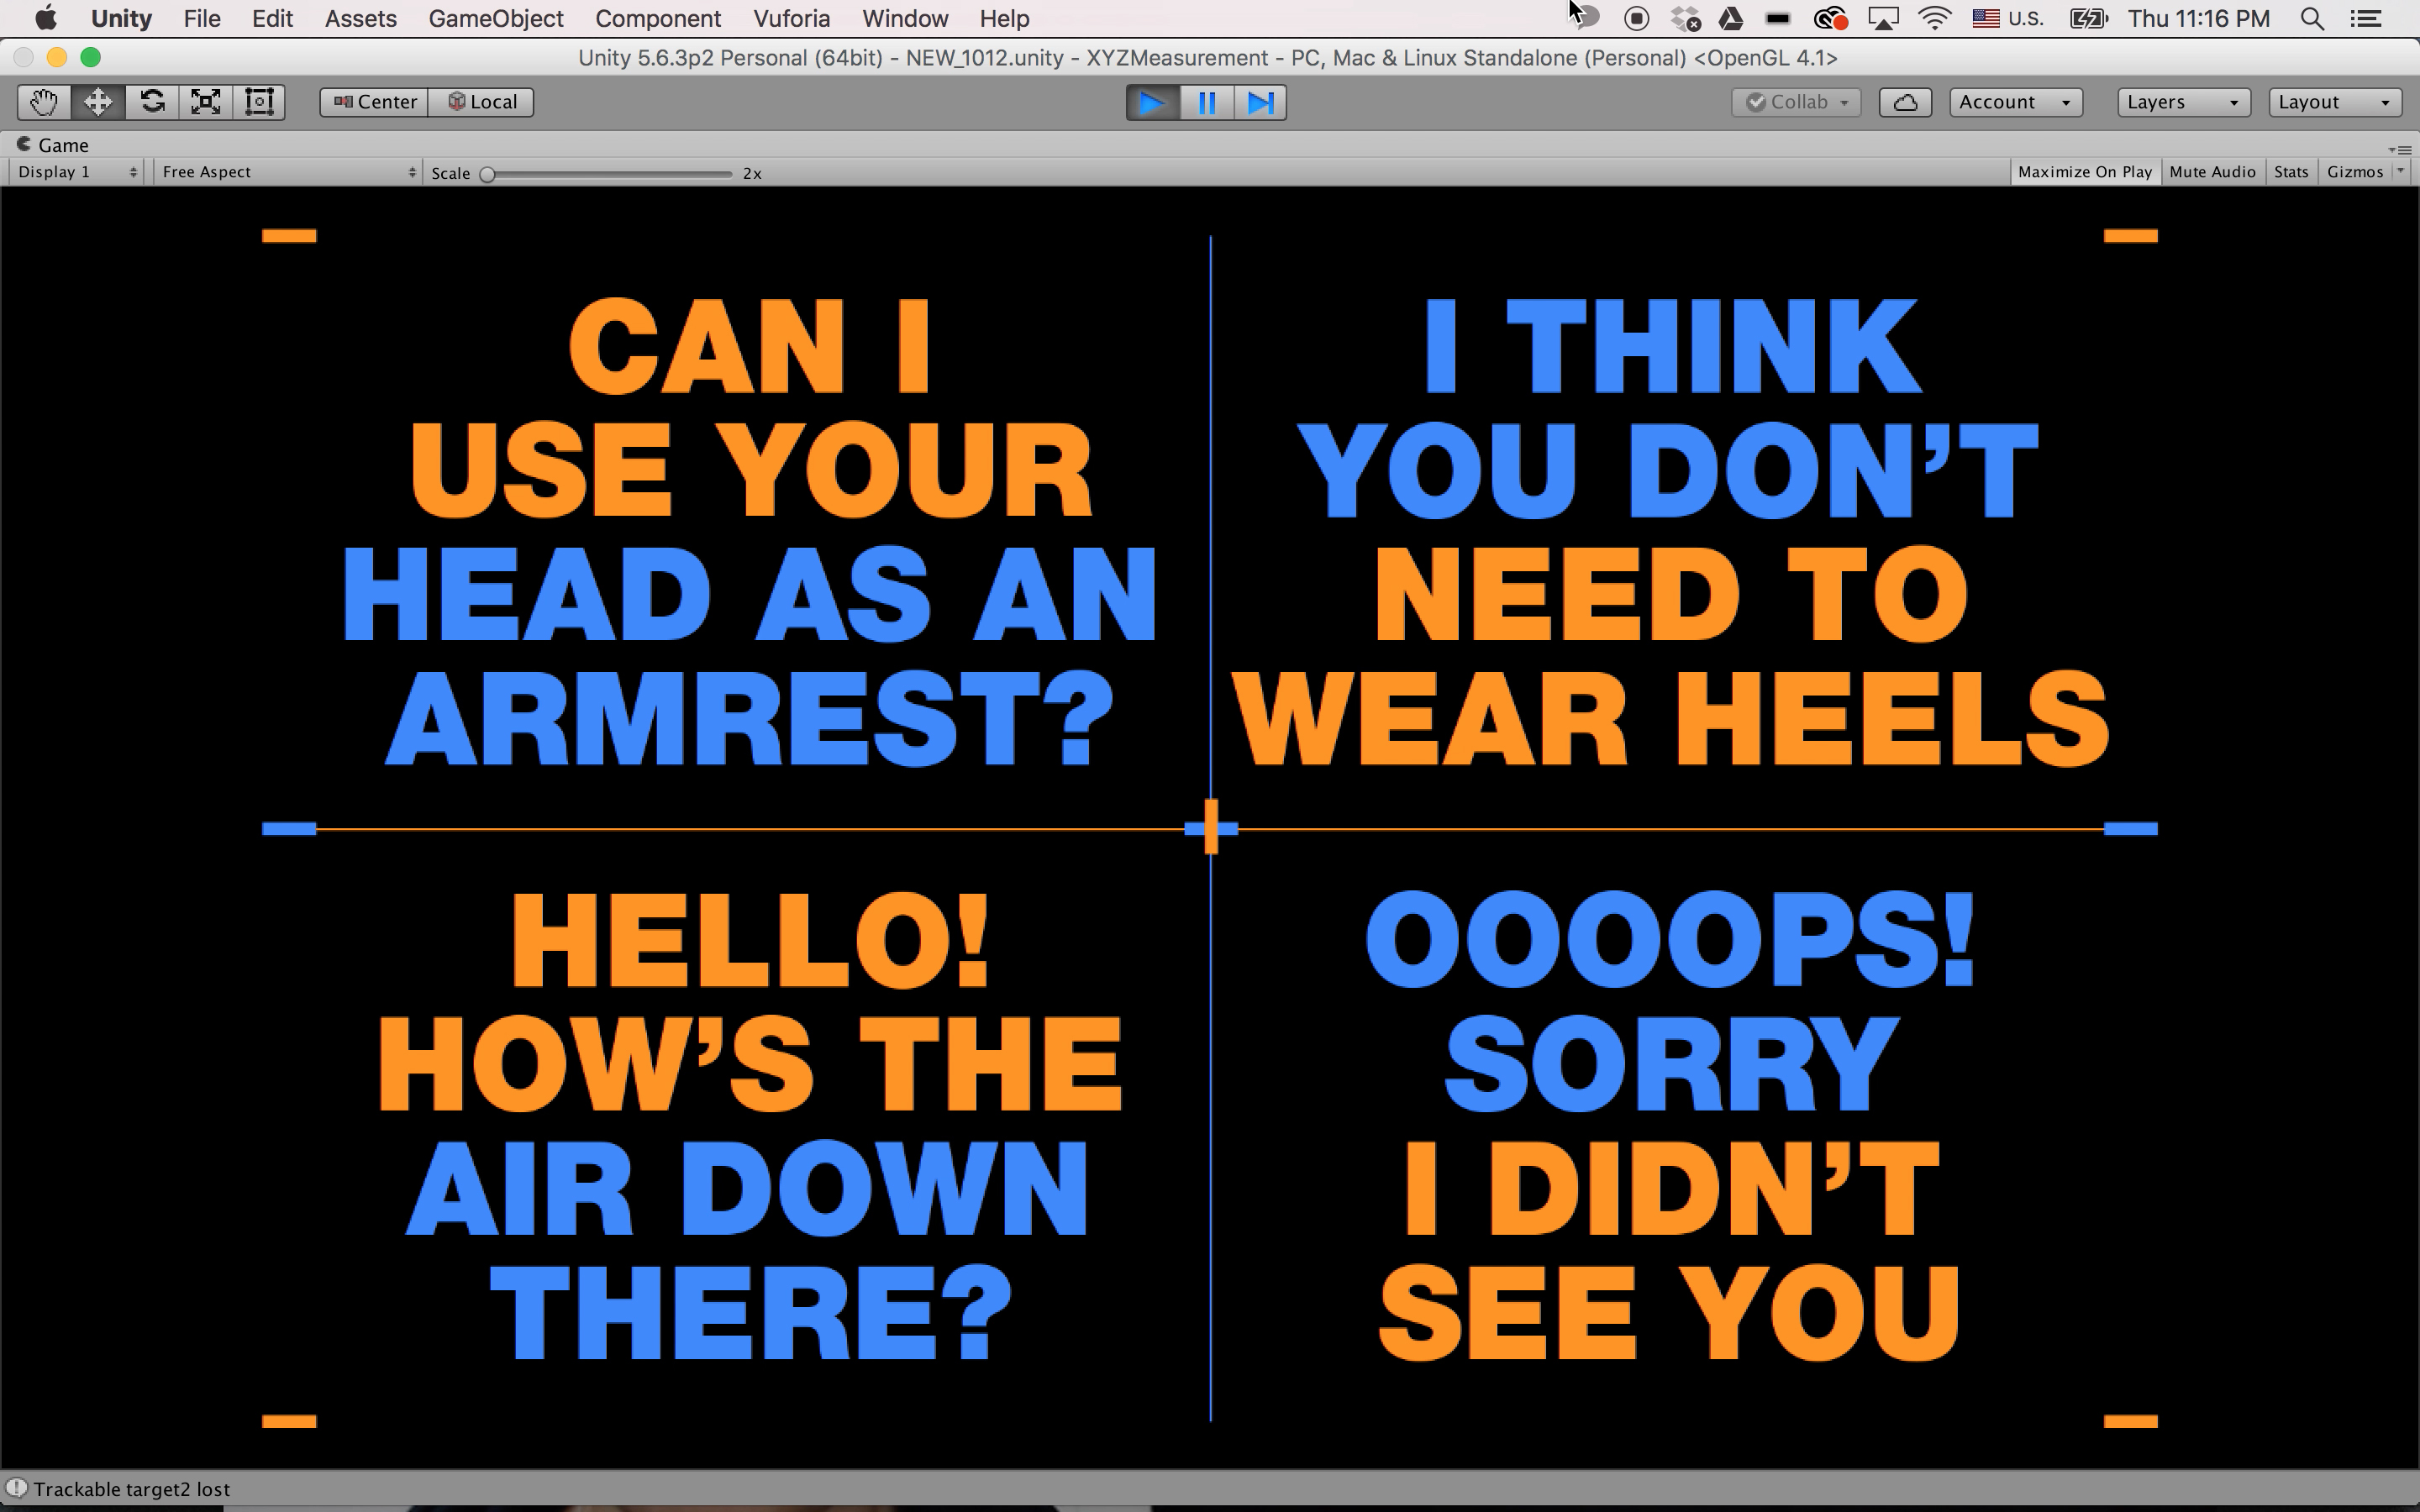The image size is (2420, 1512).
Task: Click the screen recording menu bar icon
Action: [1637, 18]
